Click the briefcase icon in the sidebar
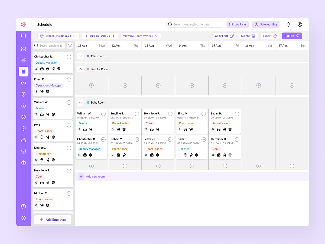325x244 pixels. 23,163
